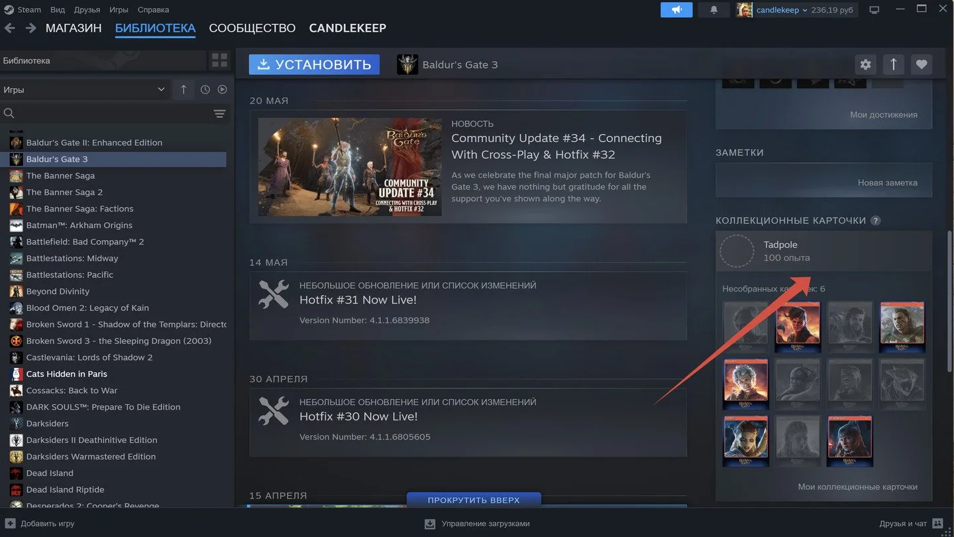Switch library to grid collections view
The width and height of the screenshot is (954, 537).
219,60
